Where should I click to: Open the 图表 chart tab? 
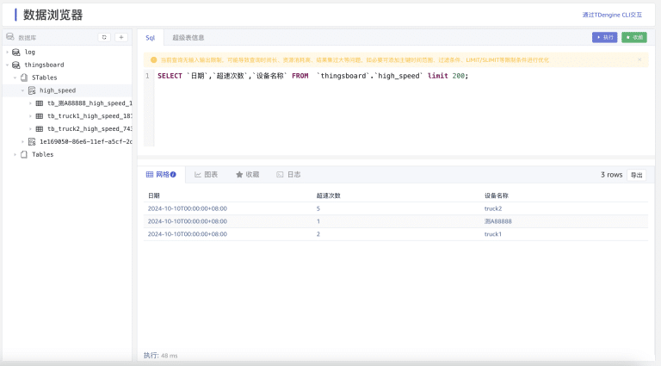click(206, 175)
